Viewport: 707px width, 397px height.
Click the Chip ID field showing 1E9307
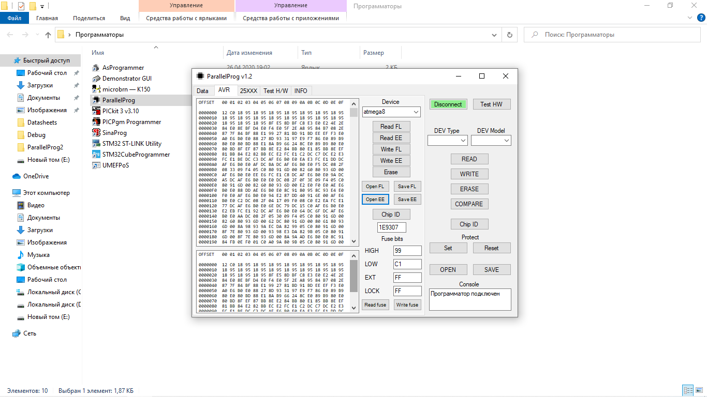(391, 227)
